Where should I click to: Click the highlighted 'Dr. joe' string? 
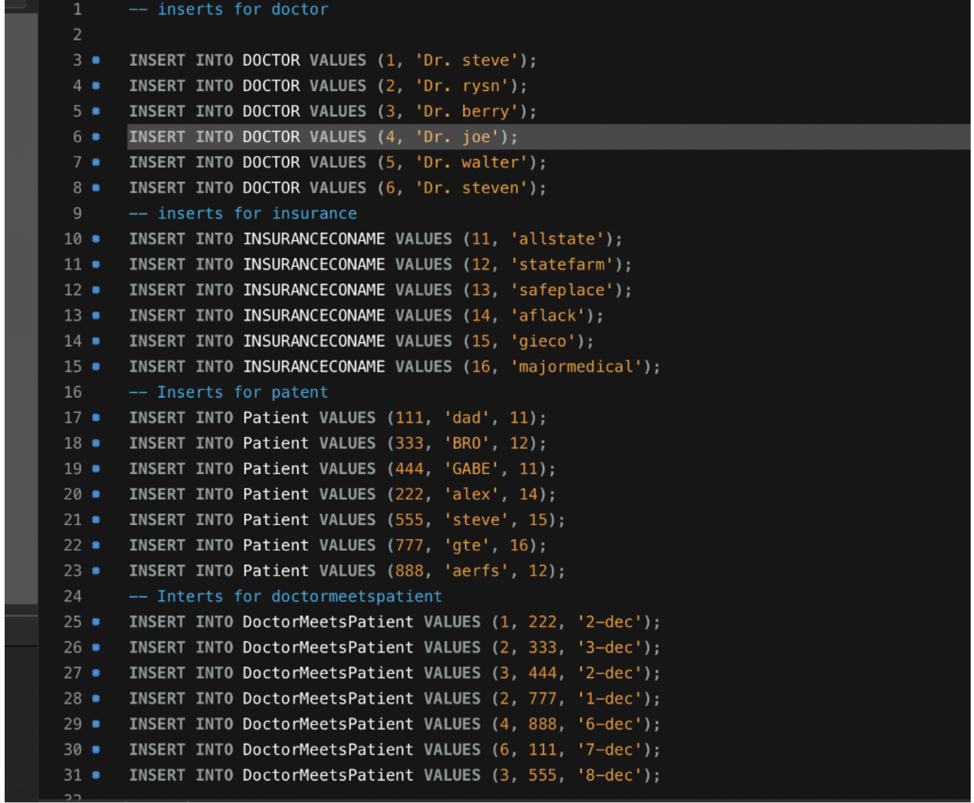click(x=457, y=137)
